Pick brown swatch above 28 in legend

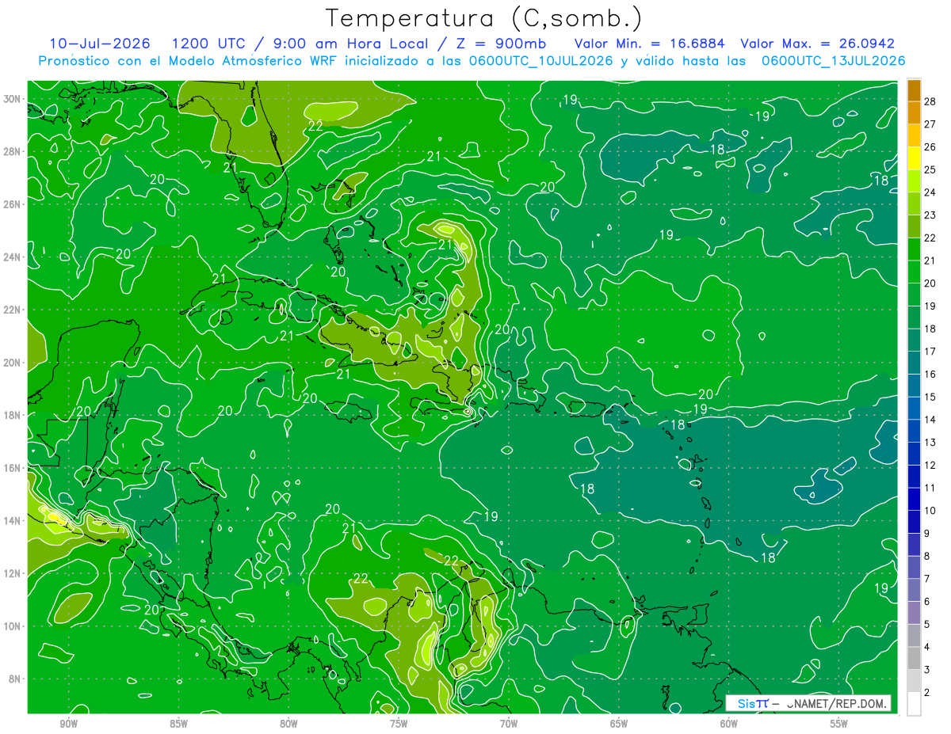pyautogui.click(x=914, y=89)
